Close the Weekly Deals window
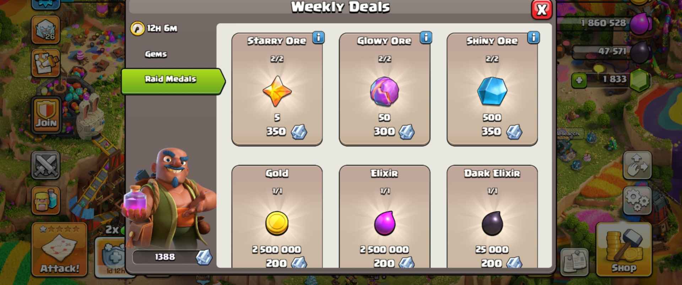Screen dimensions: 682x285 pos(542,10)
